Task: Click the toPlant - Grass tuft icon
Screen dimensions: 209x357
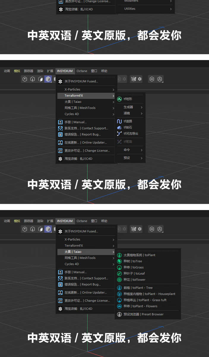Action: point(119,300)
